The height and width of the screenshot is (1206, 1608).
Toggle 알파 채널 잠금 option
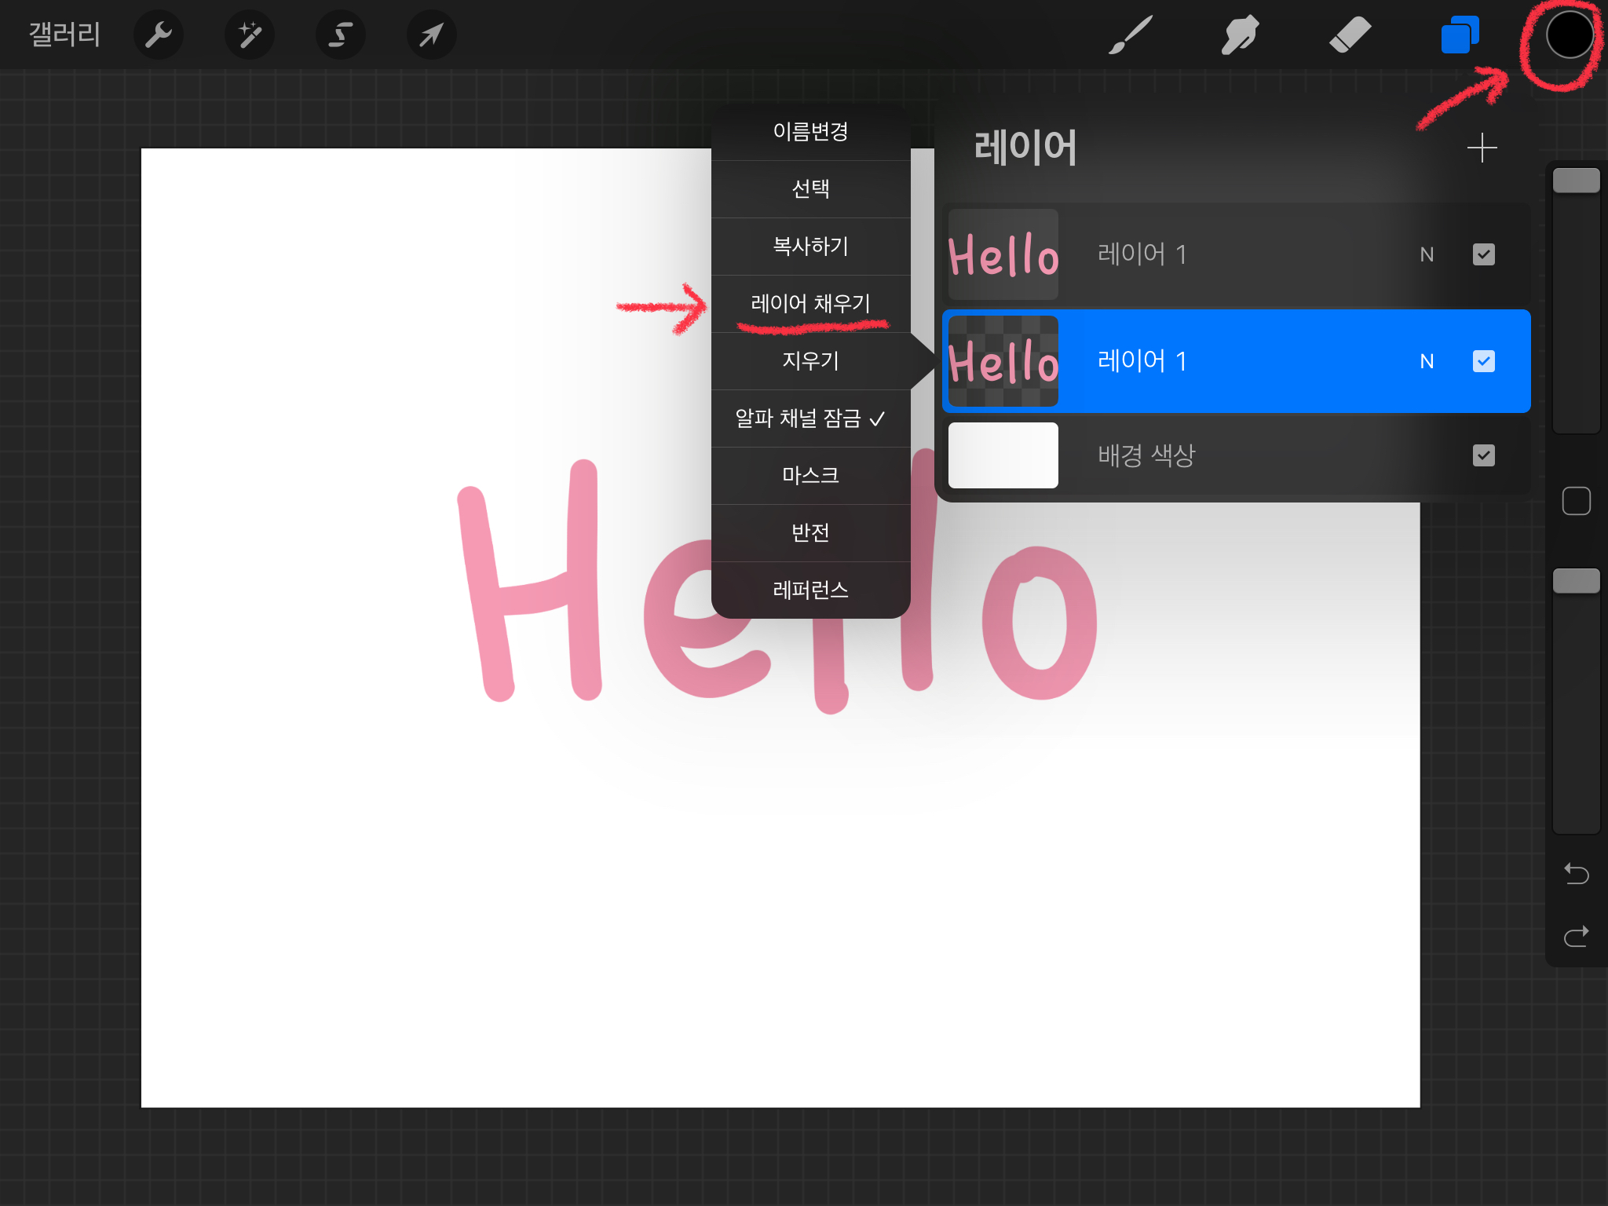coord(810,418)
